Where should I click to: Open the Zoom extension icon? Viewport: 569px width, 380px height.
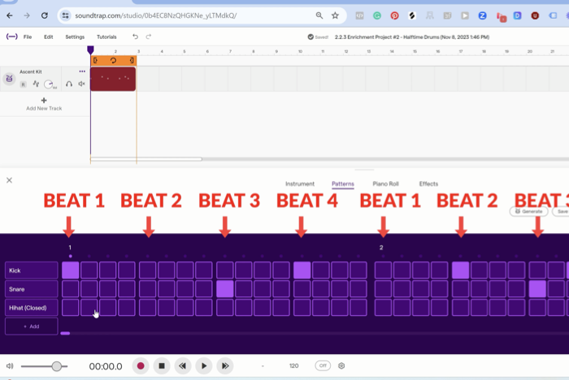point(482,15)
